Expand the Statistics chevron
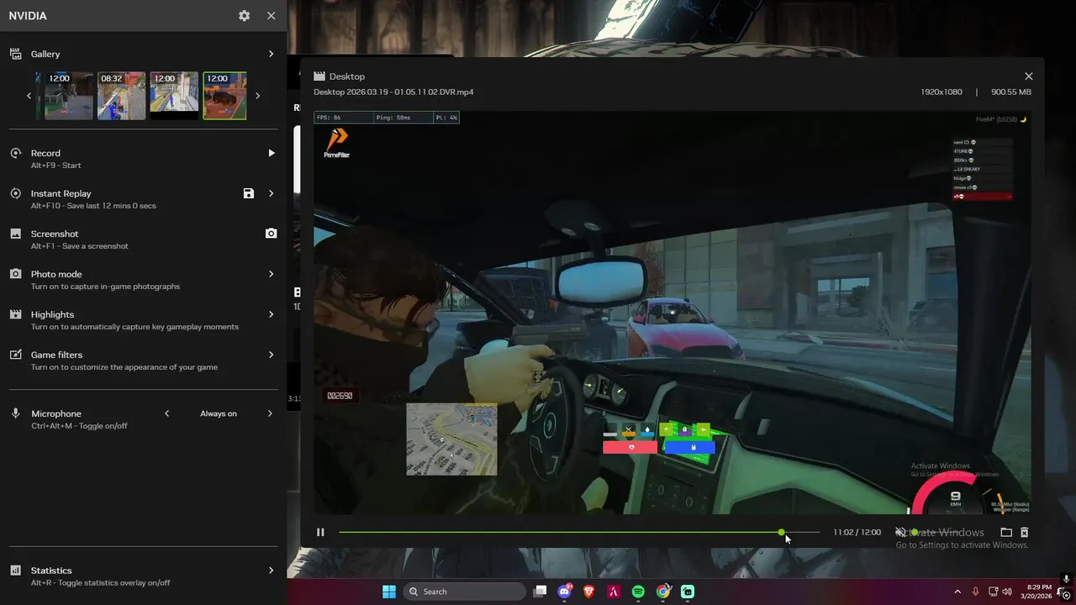The height and width of the screenshot is (605, 1076). pyautogui.click(x=271, y=571)
